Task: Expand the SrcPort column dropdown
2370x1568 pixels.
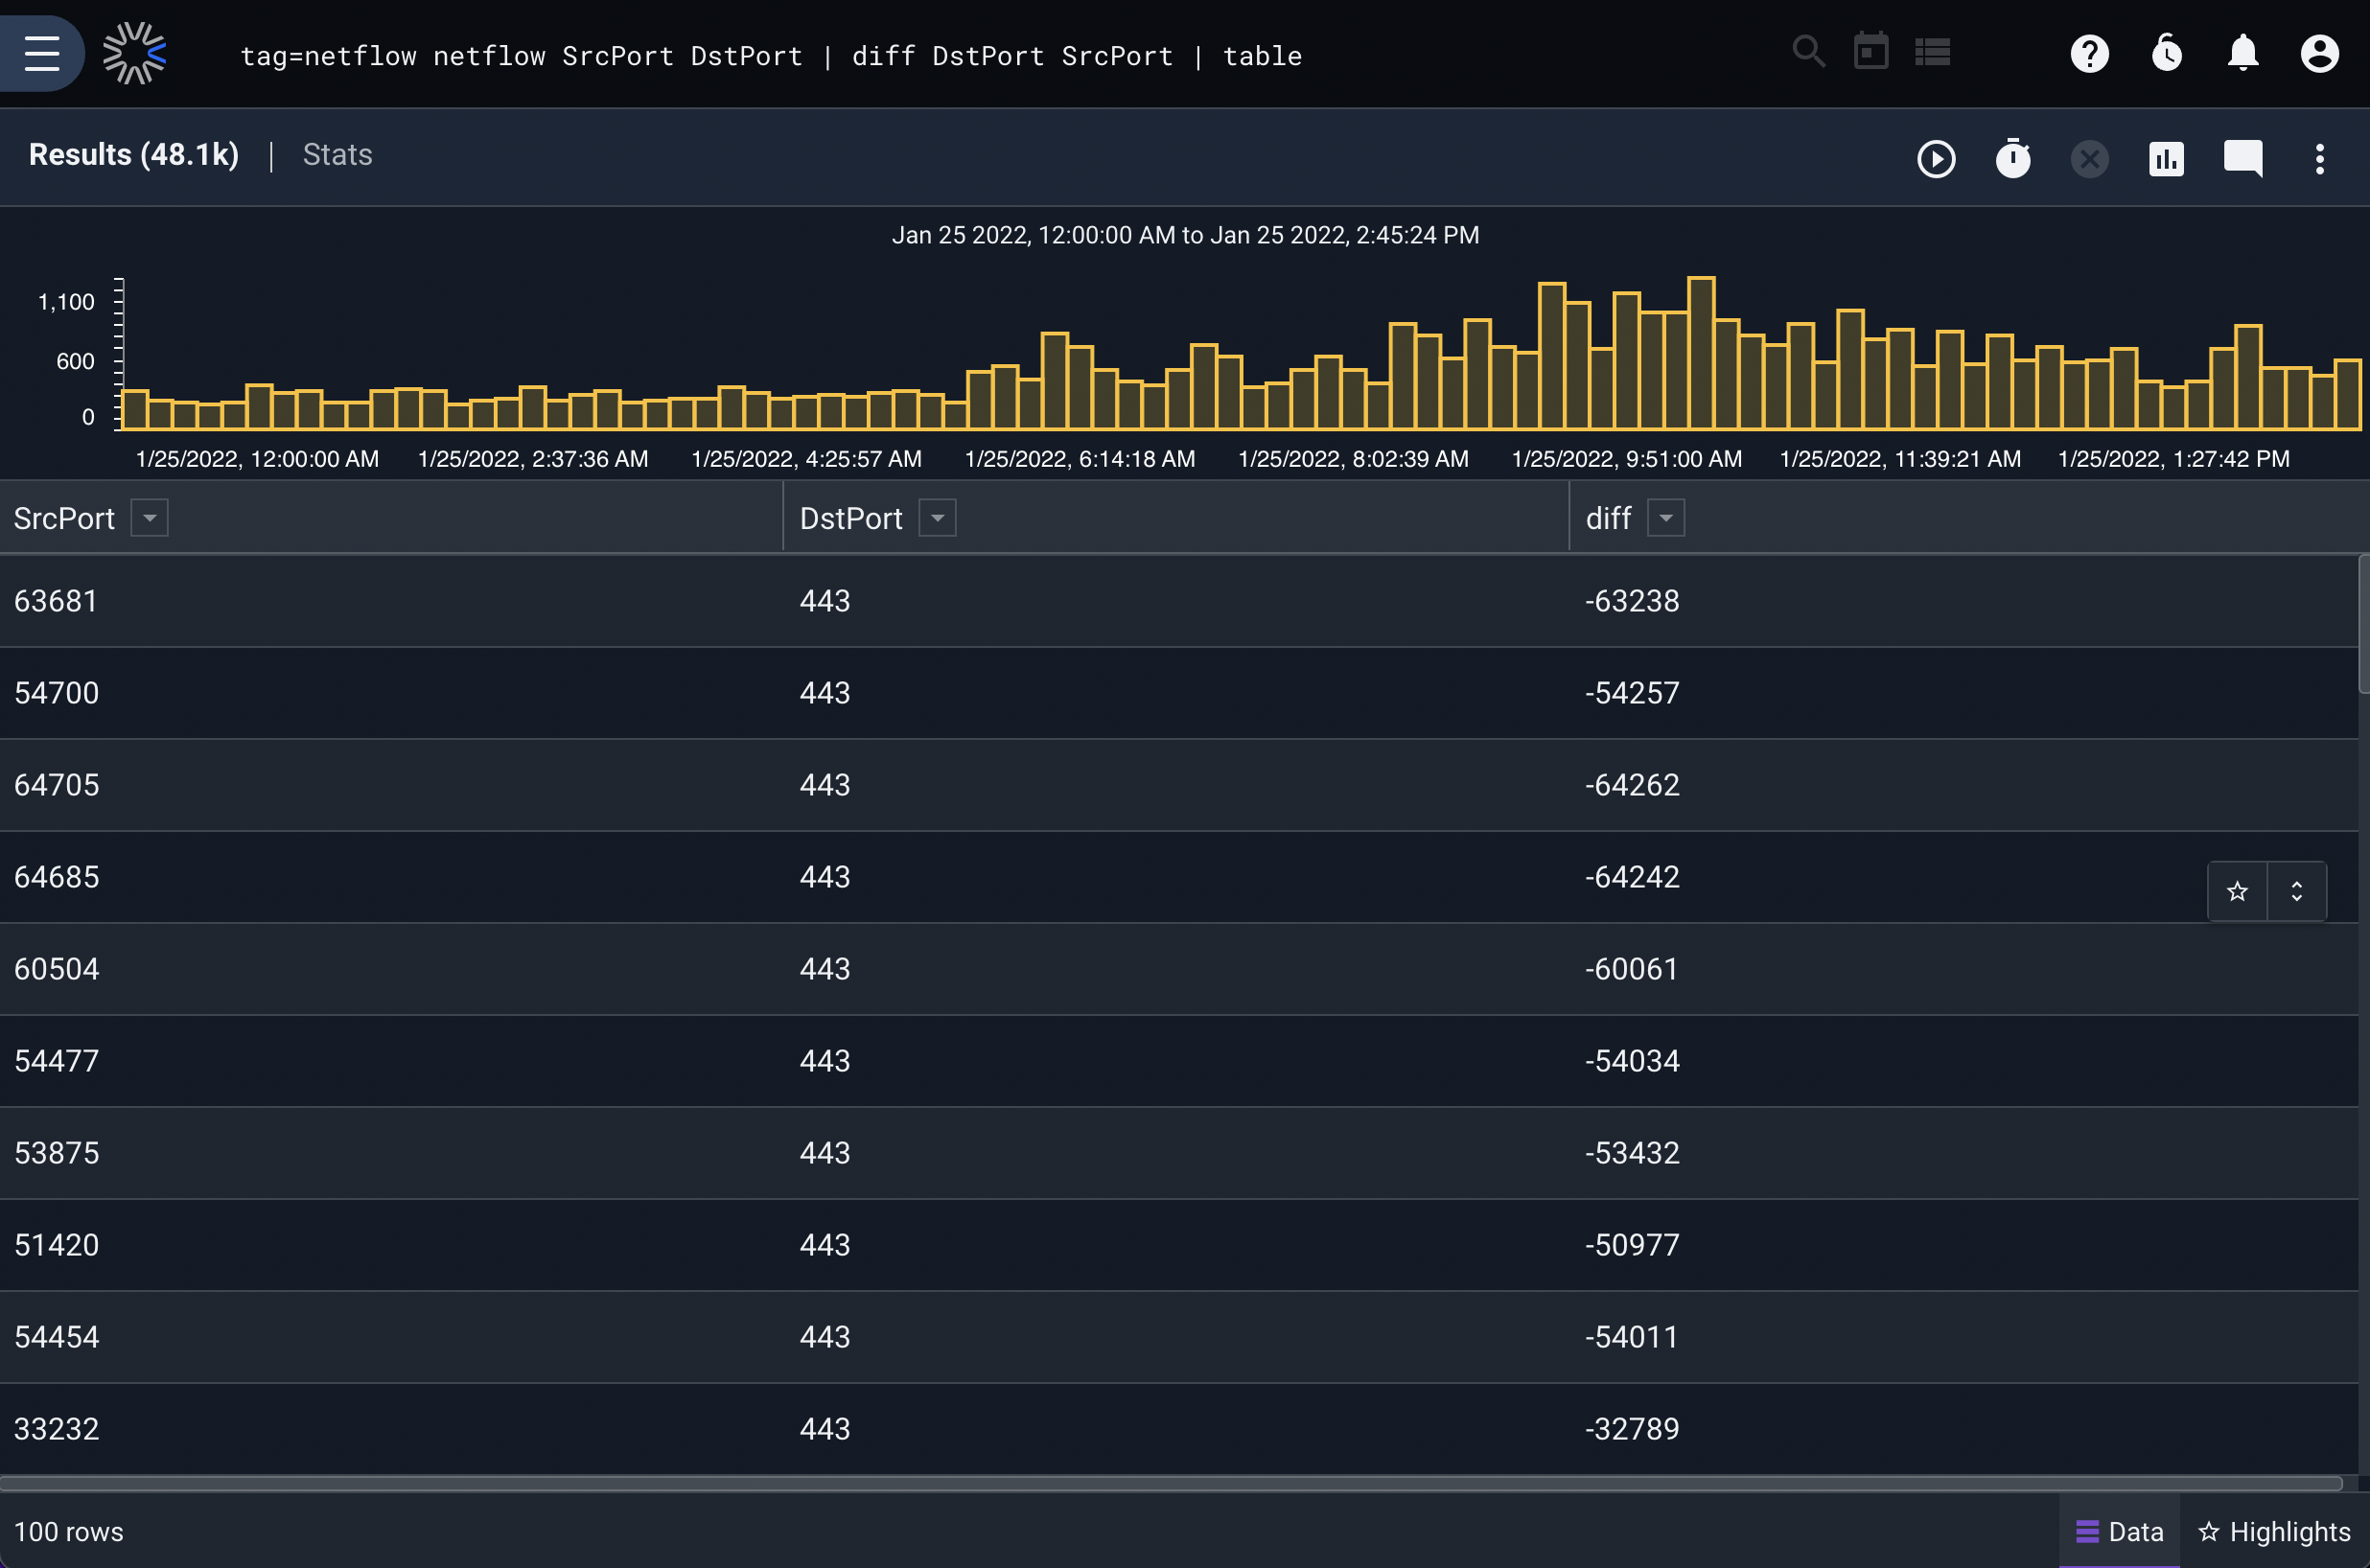Action: tap(149, 518)
